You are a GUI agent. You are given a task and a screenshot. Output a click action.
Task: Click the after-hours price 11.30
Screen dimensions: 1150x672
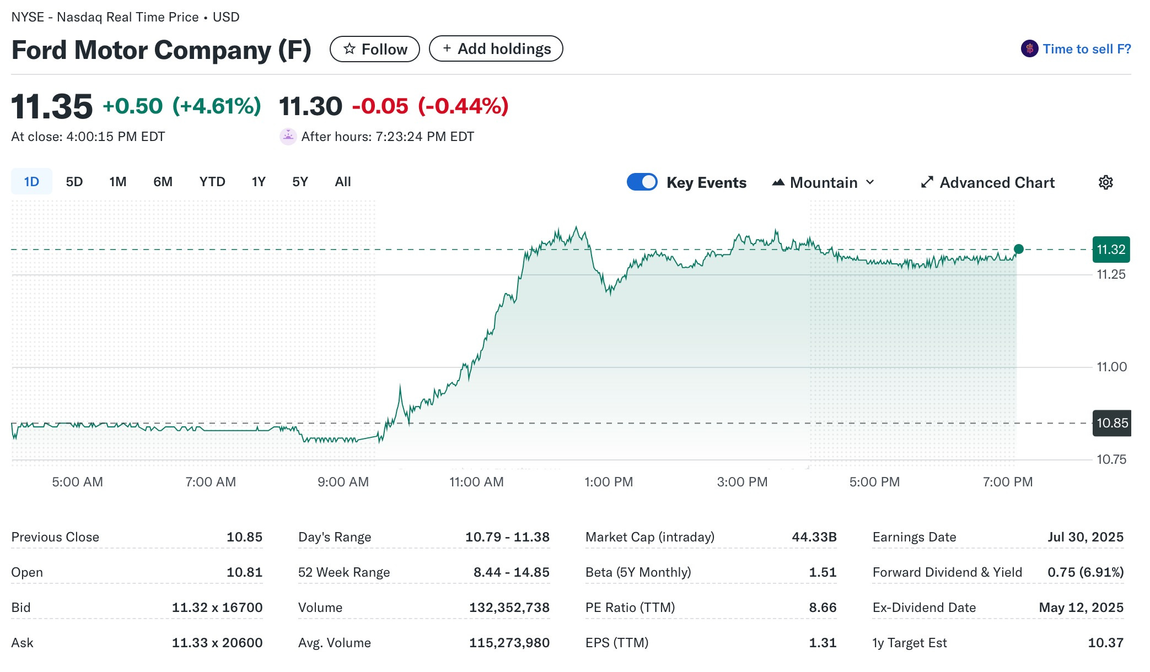(310, 106)
